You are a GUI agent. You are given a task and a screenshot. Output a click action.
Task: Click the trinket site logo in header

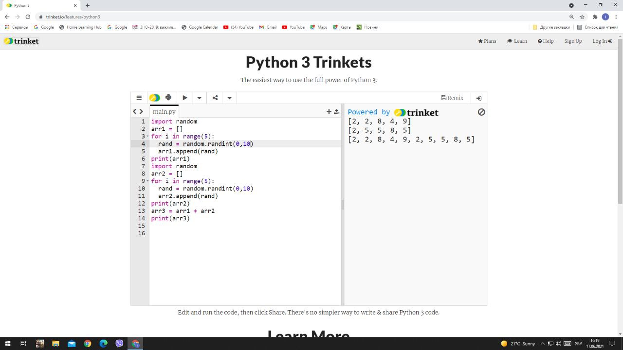point(21,41)
